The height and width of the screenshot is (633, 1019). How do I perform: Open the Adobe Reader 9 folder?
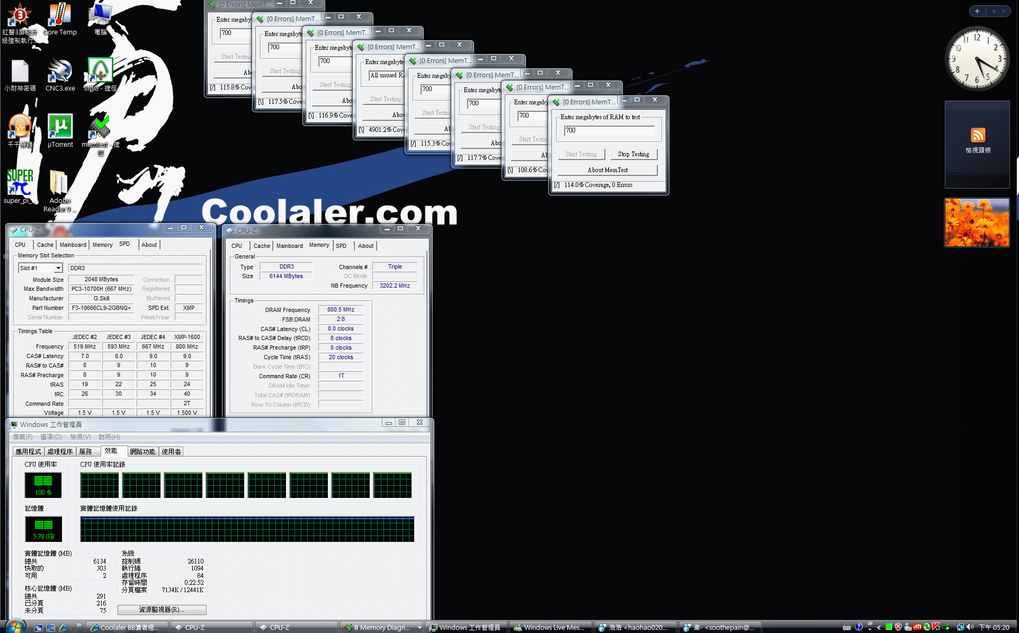coord(58,191)
